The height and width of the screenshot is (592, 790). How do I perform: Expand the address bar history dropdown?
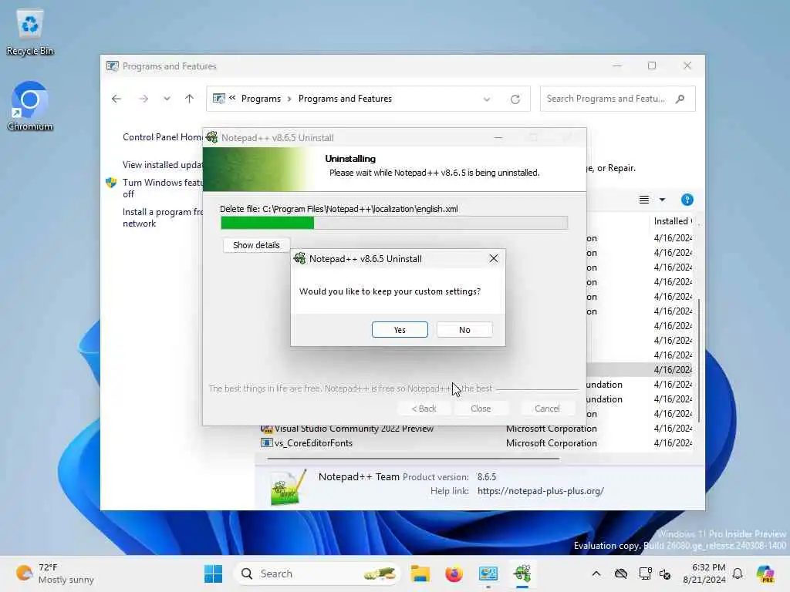point(487,99)
